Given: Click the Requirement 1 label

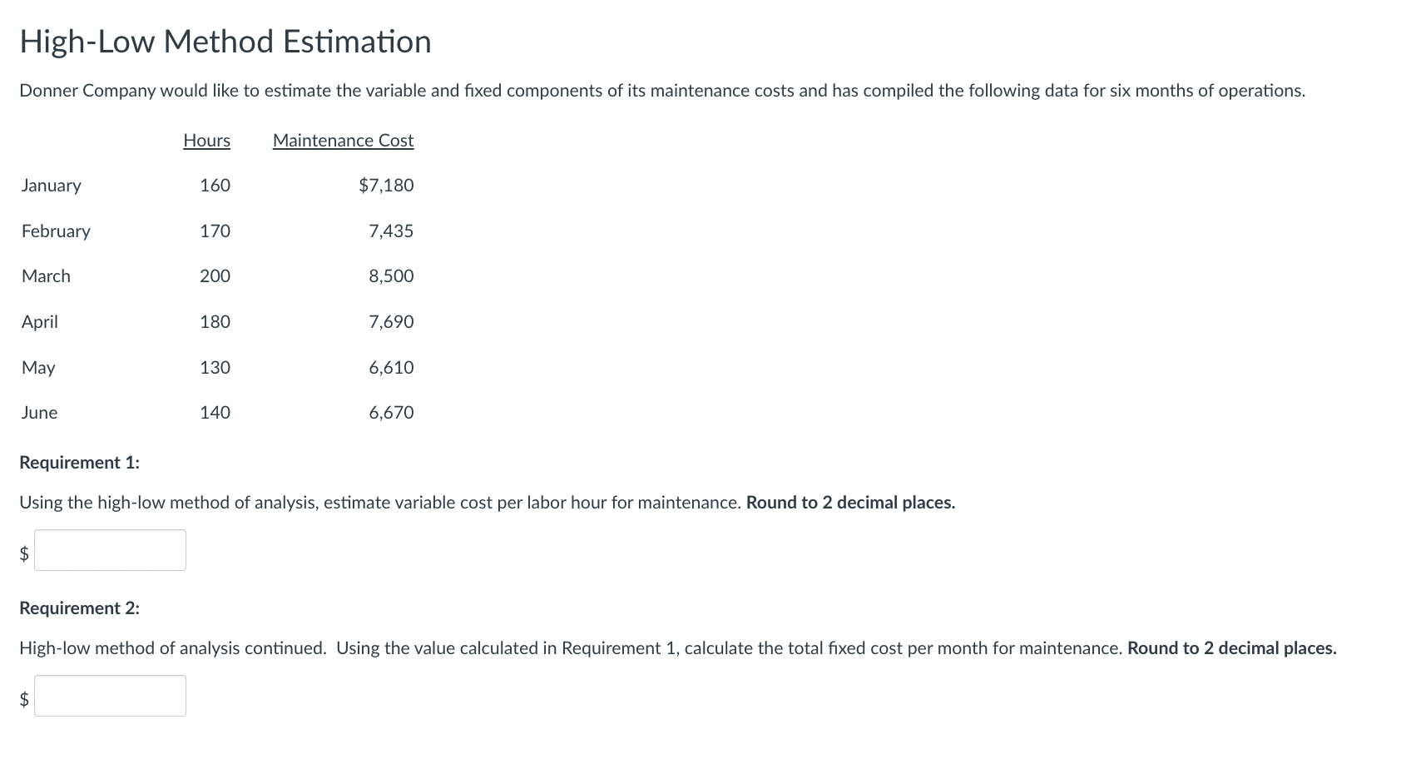Looking at the screenshot, I should pos(79,463).
